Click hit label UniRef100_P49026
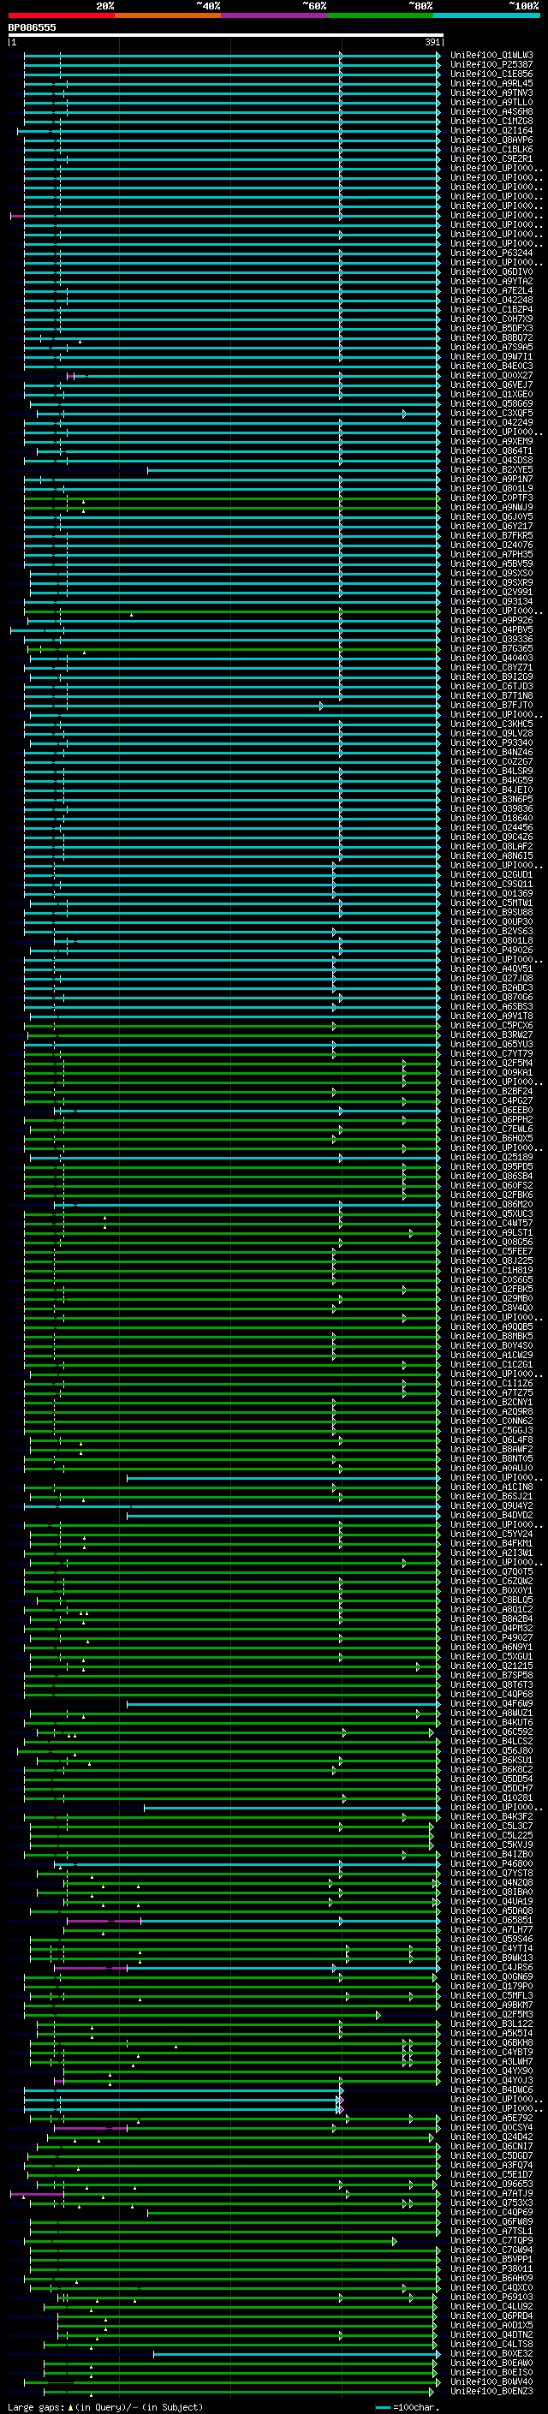This screenshot has width=548, height=2414. (491, 951)
